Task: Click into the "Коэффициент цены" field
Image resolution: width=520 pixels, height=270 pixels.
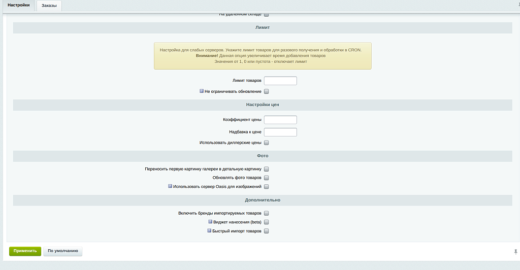Action: coord(280,120)
